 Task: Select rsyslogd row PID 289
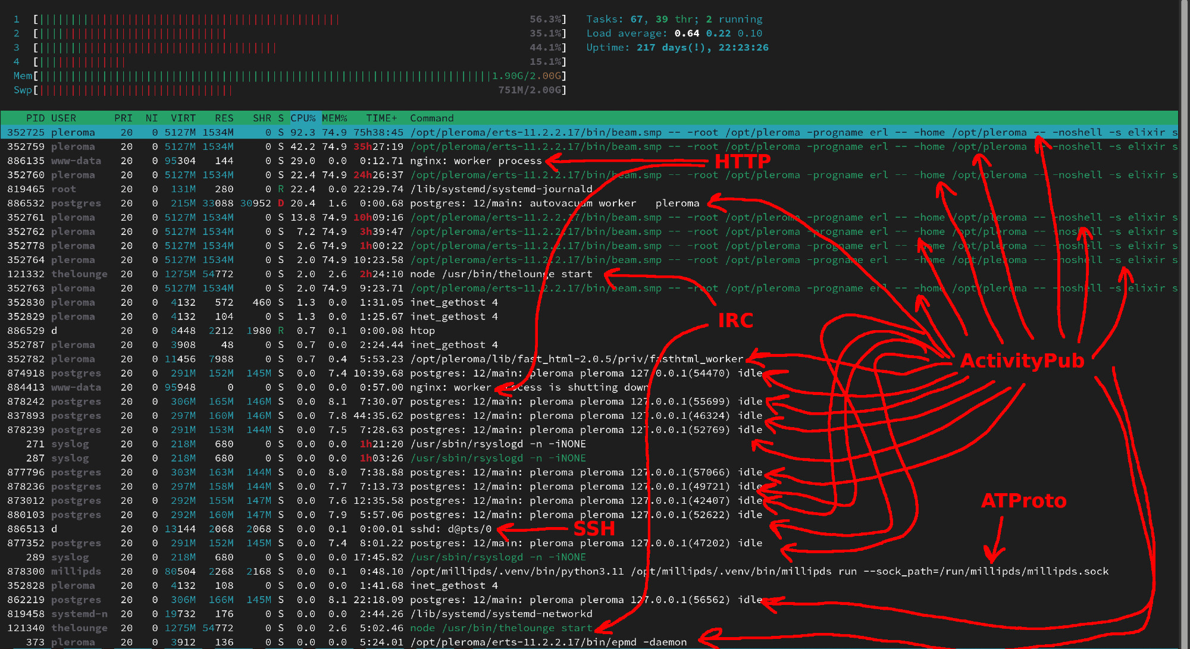coord(589,557)
